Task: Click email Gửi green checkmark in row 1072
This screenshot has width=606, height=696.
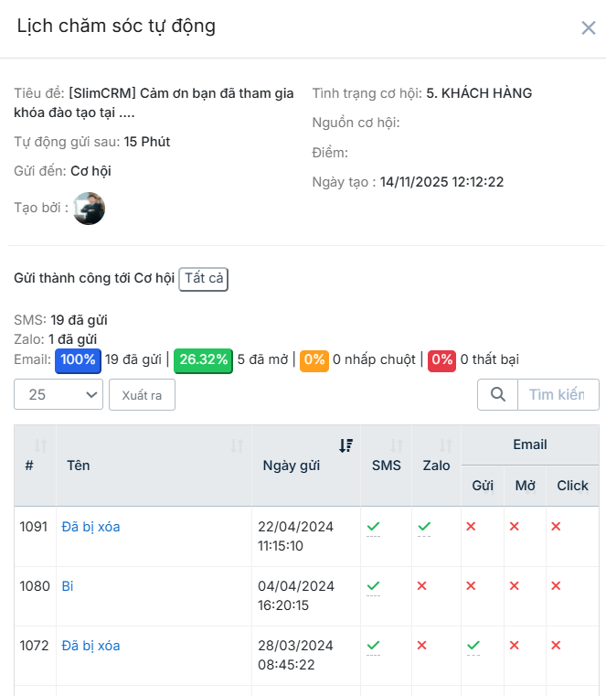Action: 473,646
